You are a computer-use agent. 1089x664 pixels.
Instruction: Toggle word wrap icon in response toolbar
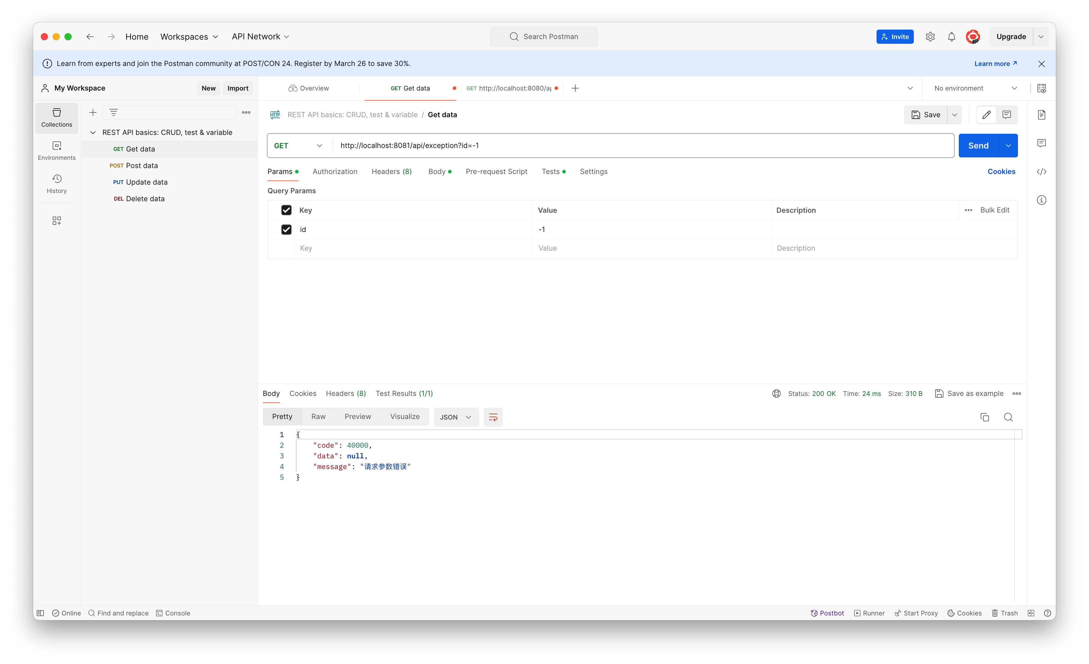coord(493,417)
